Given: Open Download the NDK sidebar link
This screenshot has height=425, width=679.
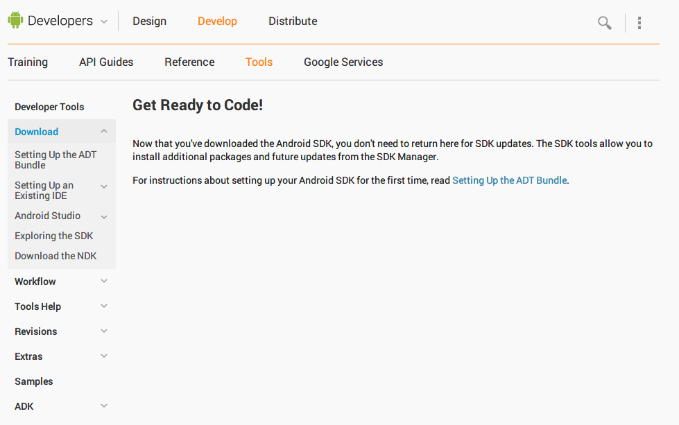Looking at the screenshot, I should (x=55, y=256).
